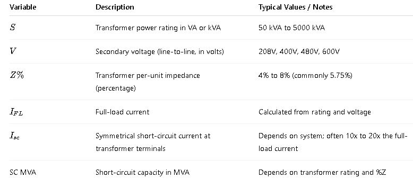Select the V variable symbol
This screenshot has width=413, height=196.
pyautogui.click(x=13, y=51)
